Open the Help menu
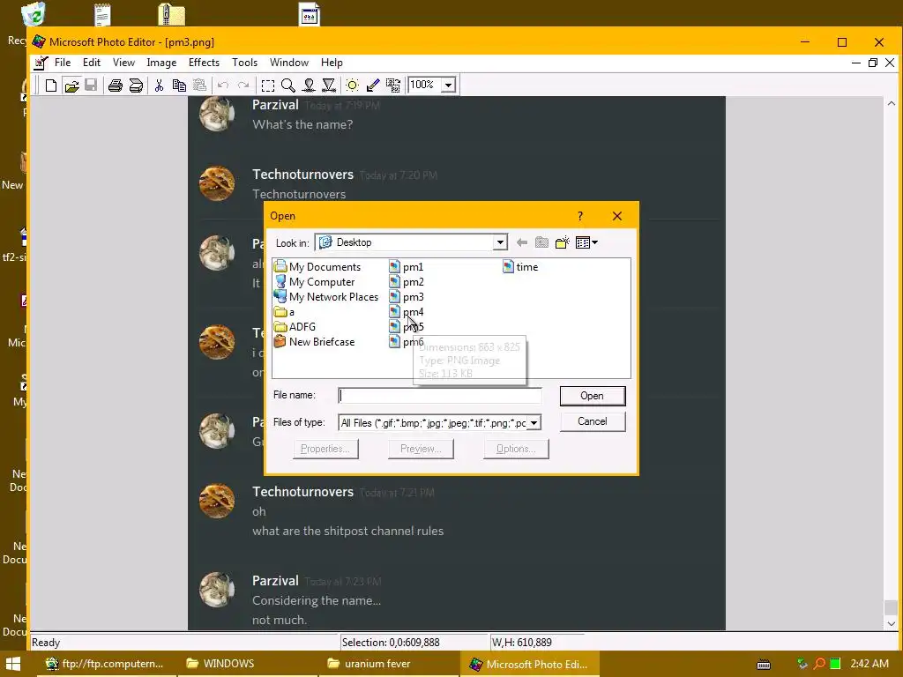This screenshot has width=903, height=677. pos(332,63)
